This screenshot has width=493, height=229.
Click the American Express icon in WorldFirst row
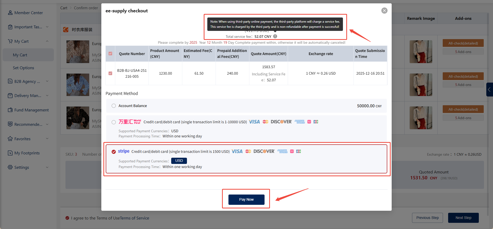300,122
